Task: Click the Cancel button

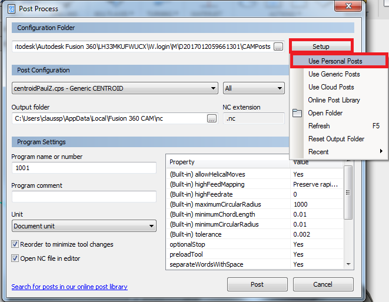Action: pyautogui.click(x=323, y=284)
